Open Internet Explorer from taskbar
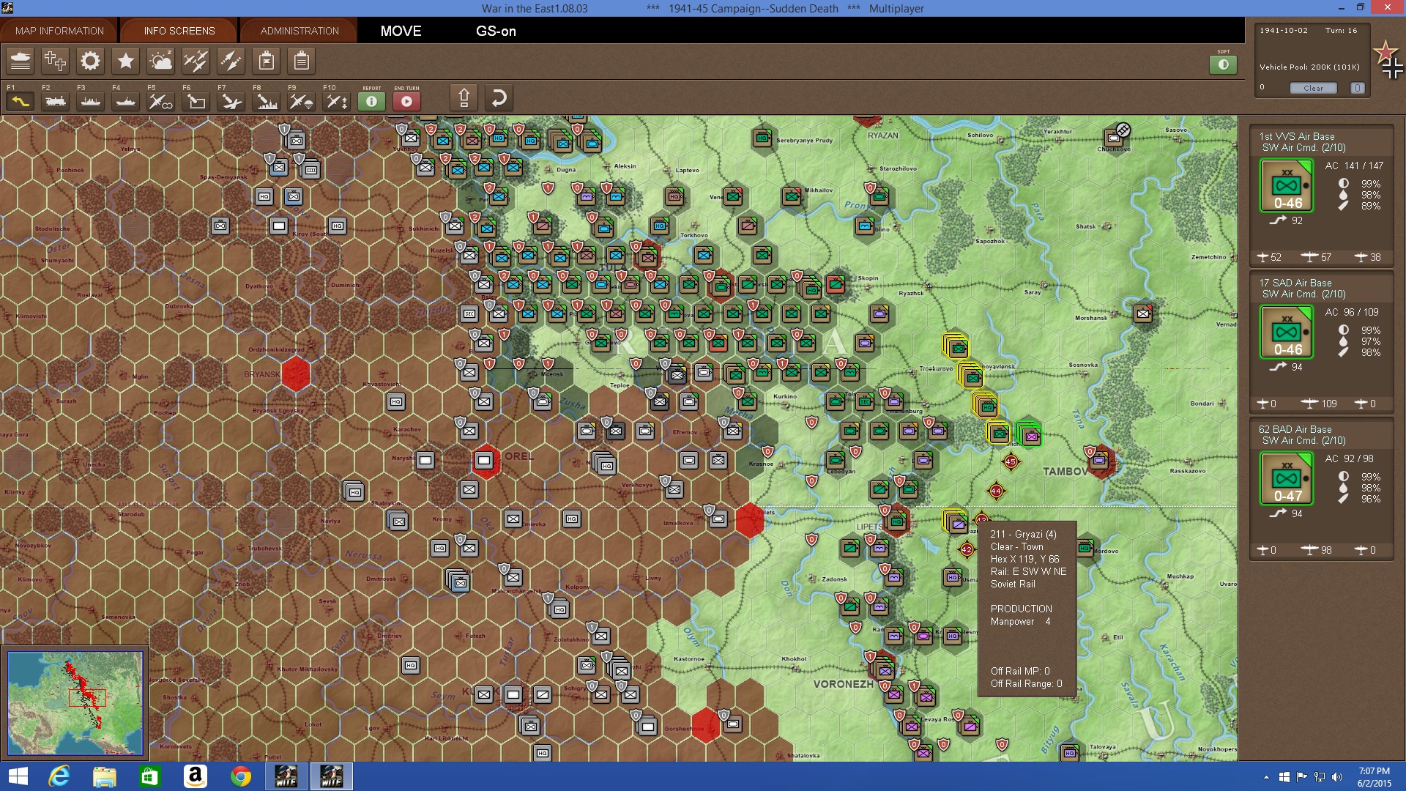Viewport: 1406px width, 791px height. click(x=59, y=776)
